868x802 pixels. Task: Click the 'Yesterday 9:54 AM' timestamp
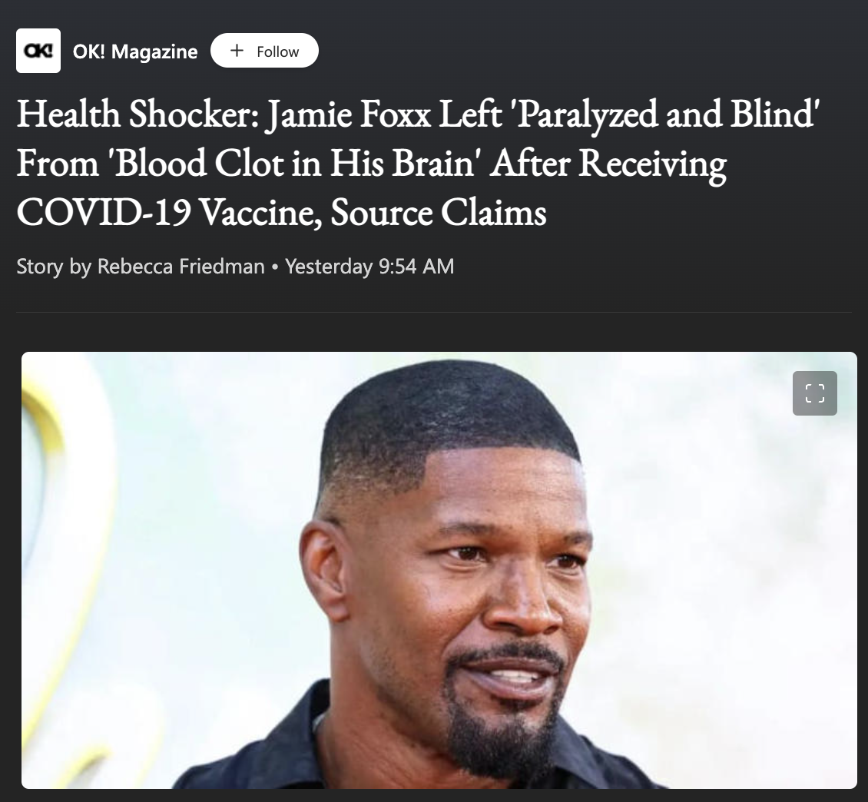pos(369,267)
